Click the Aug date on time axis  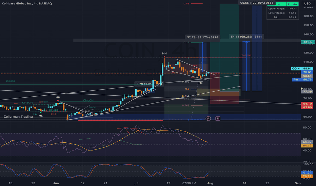pyautogui.click(x=210, y=183)
